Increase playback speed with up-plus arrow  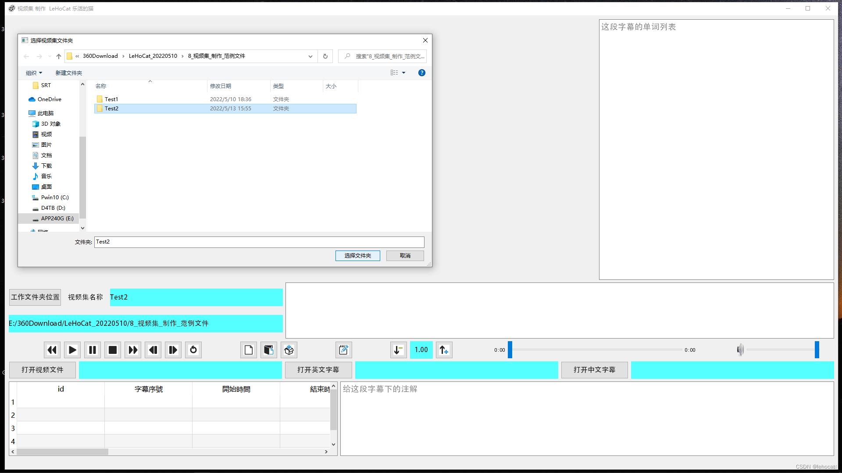[444, 350]
